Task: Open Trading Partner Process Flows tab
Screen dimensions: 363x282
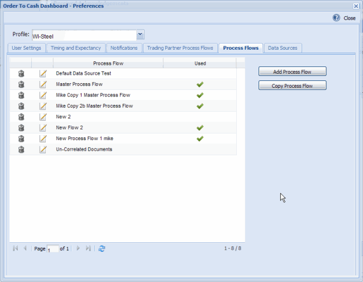Action: (x=180, y=48)
